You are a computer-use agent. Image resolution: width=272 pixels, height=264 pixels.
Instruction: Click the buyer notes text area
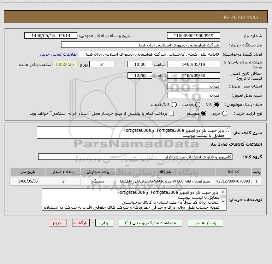coord(134,200)
